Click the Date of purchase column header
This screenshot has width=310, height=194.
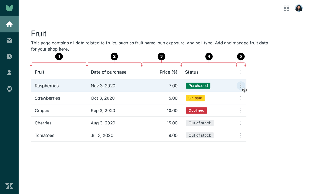coord(108,72)
